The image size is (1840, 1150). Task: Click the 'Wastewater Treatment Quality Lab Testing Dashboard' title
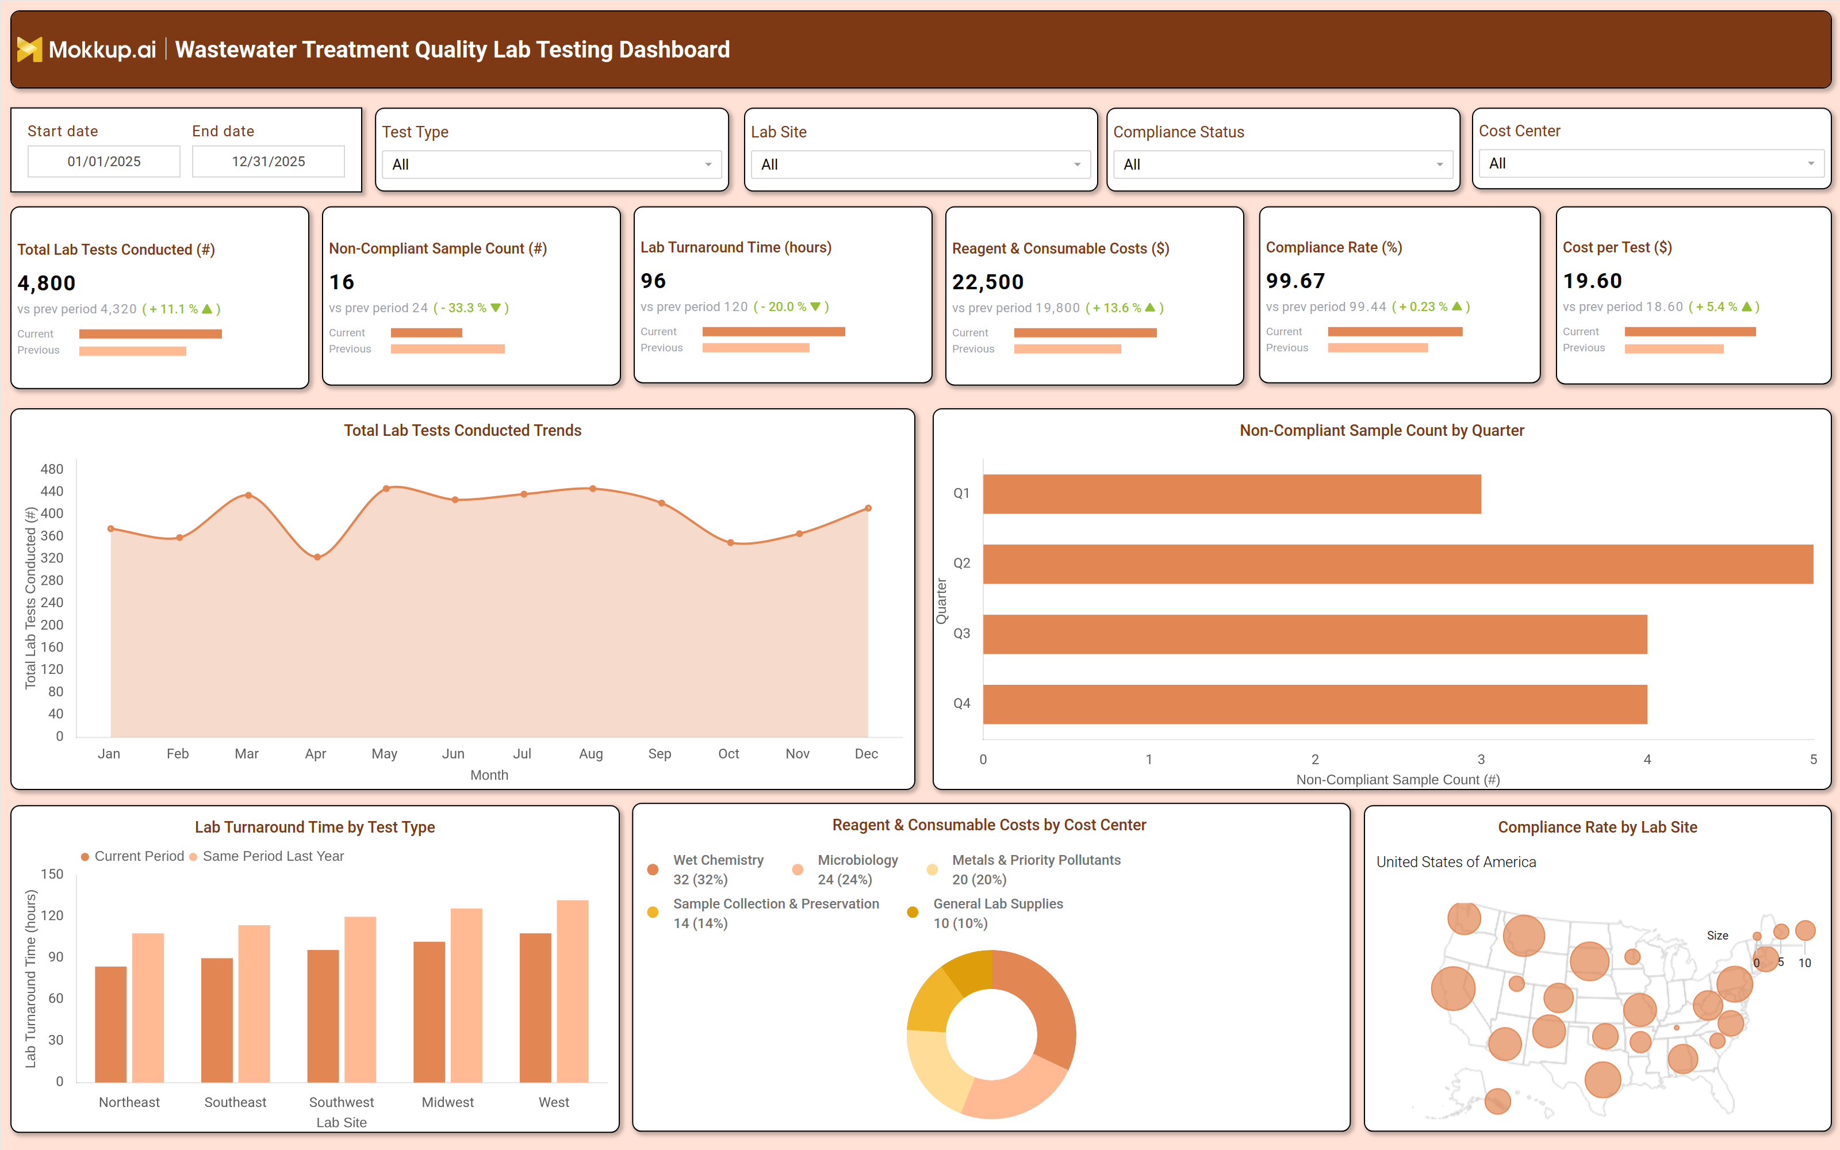453,49
